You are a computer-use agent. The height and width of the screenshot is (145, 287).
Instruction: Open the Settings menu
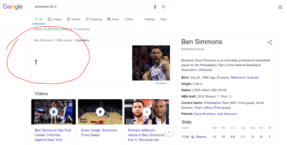pyautogui.click(x=150, y=19)
